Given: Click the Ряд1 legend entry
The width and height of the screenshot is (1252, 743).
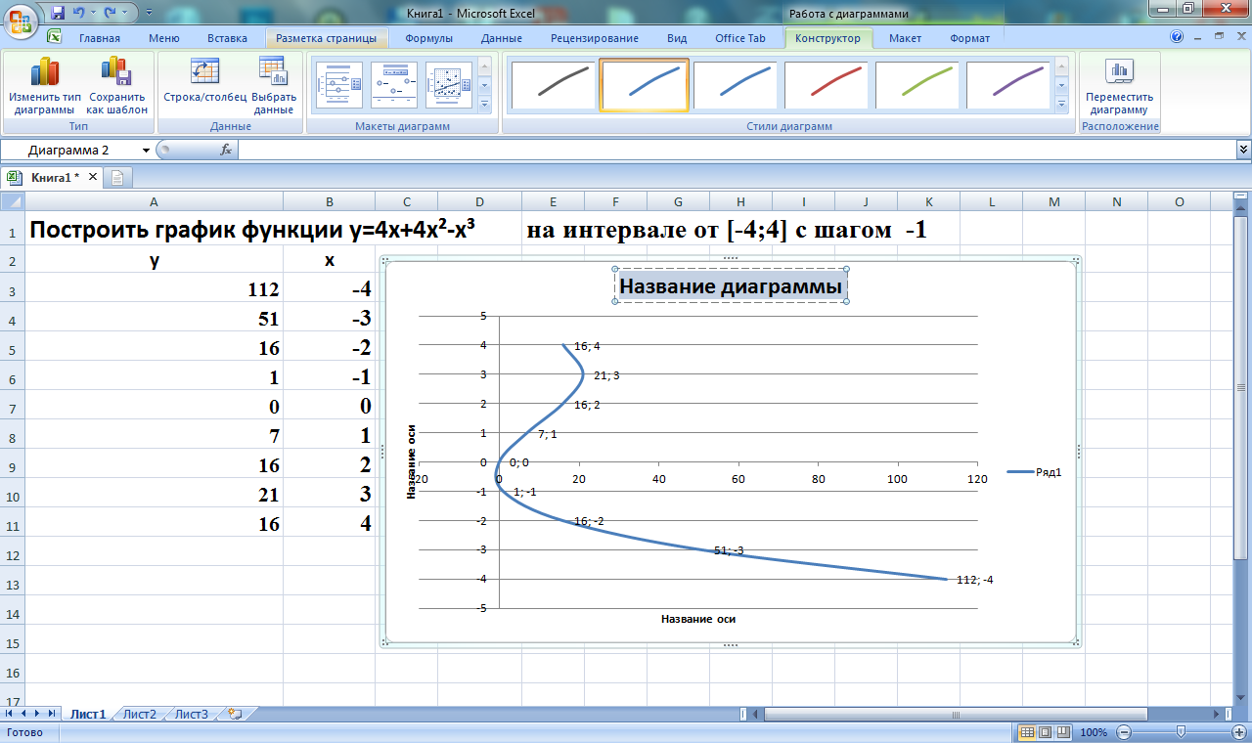Looking at the screenshot, I should (x=1035, y=472).
